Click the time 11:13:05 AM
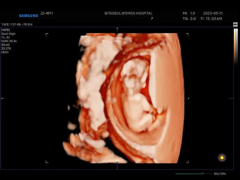Image resolution: width=240 pixels, height=180 pixels. (211, 19)
